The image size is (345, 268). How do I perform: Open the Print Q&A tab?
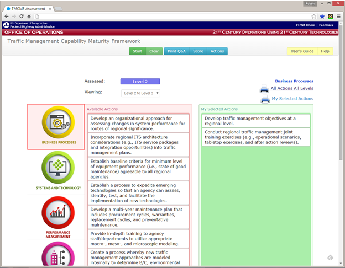pos(176,51)
